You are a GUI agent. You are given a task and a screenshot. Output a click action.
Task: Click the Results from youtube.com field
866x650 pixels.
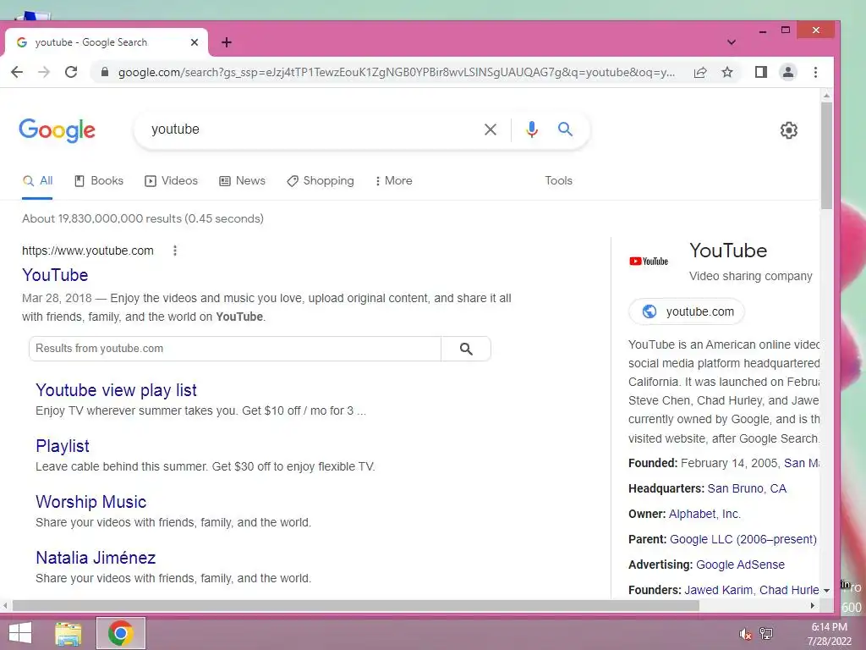pos(235,349)
